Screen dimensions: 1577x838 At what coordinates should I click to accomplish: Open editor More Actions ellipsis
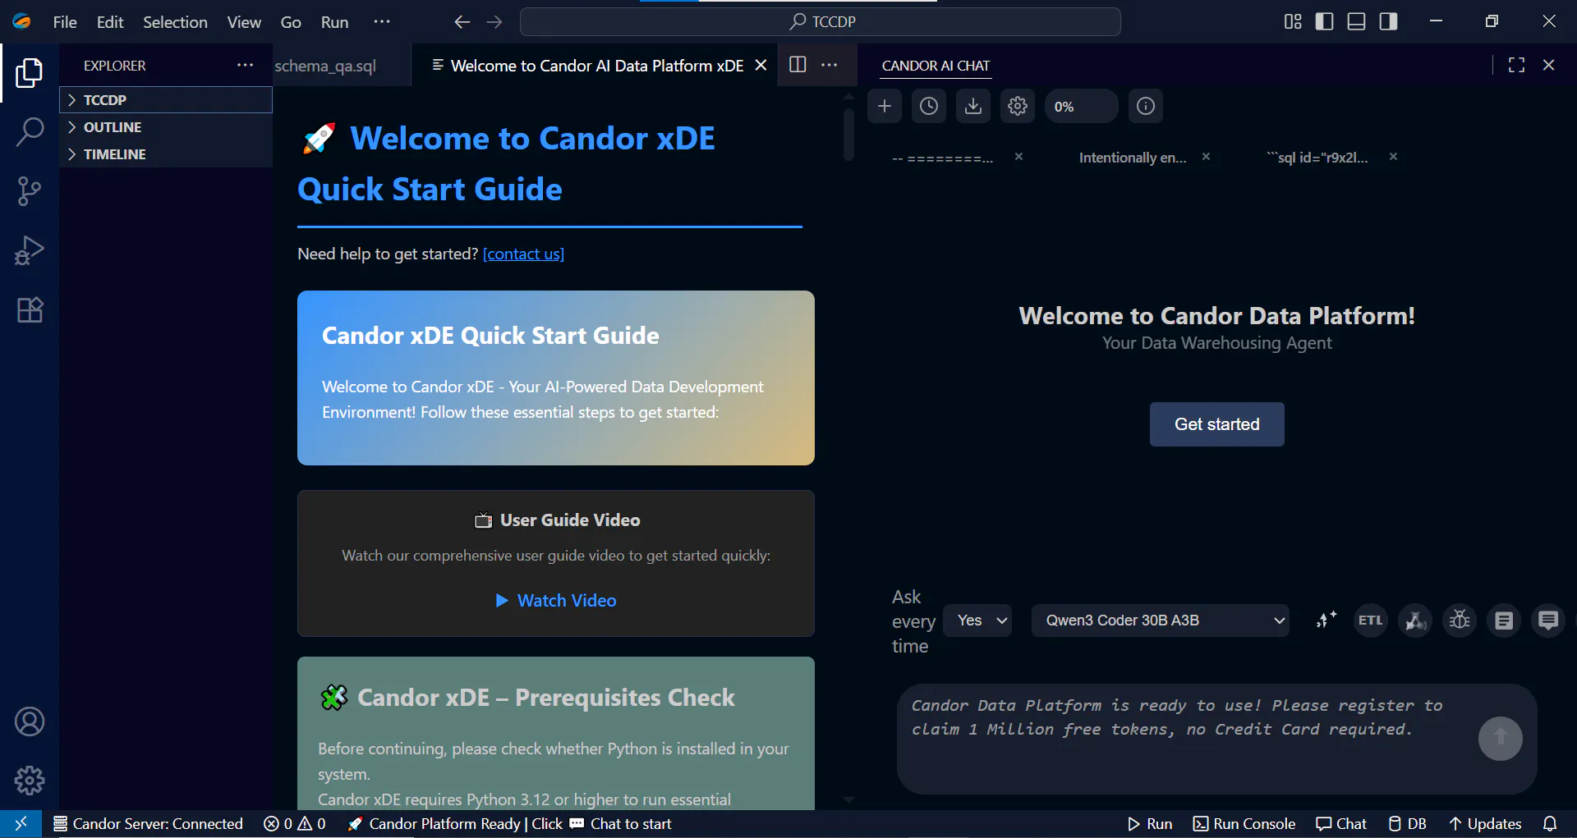[x=830, y=65]
